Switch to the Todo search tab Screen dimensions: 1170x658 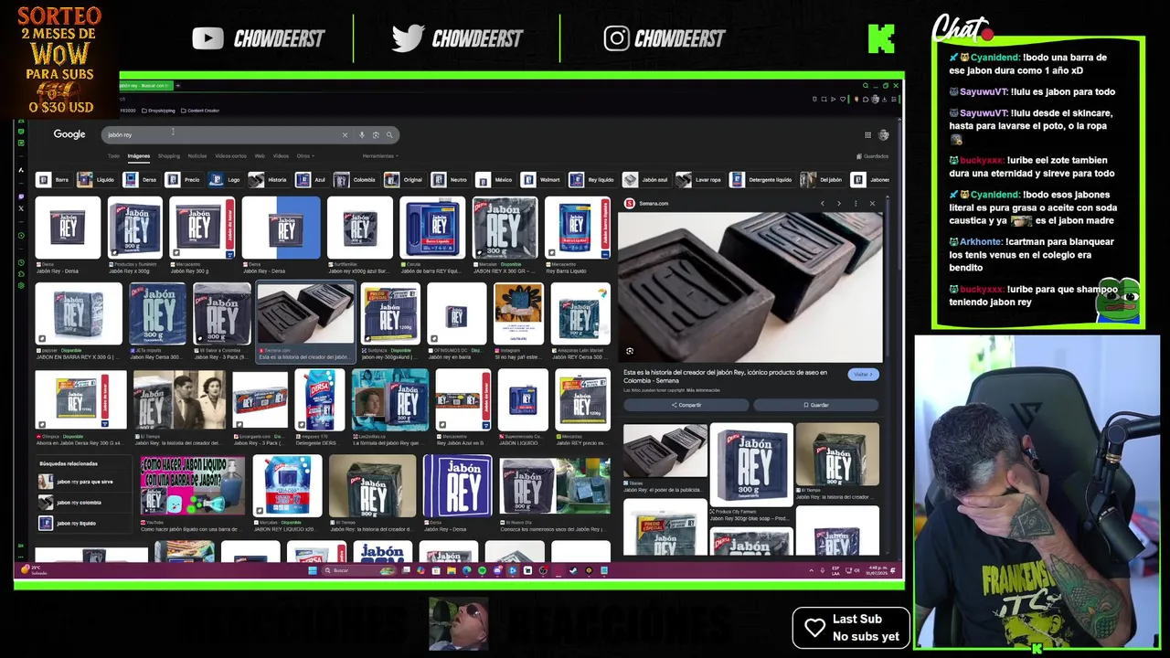pyautogui.click(x=113, y=156)
